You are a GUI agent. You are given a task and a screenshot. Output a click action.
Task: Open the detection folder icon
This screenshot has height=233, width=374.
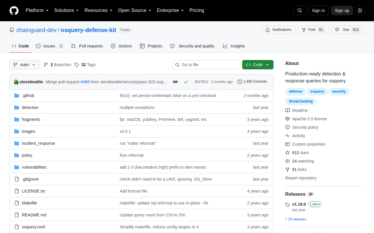pos(17,107)
